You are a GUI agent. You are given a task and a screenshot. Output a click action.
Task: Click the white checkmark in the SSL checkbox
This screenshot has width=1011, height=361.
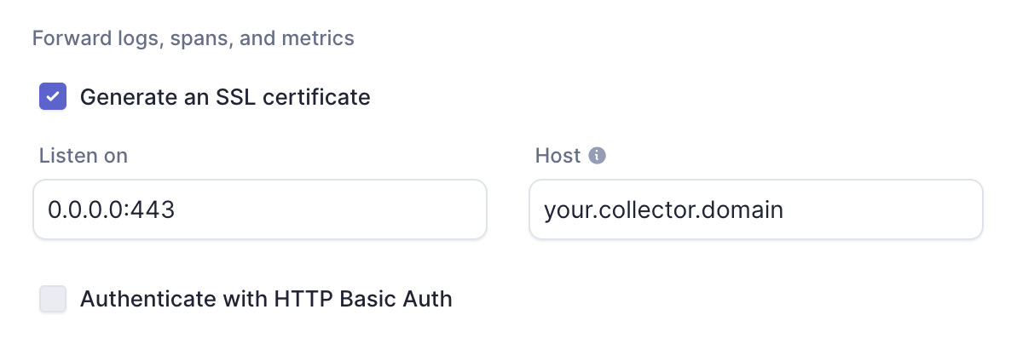(x=53, y=96)
